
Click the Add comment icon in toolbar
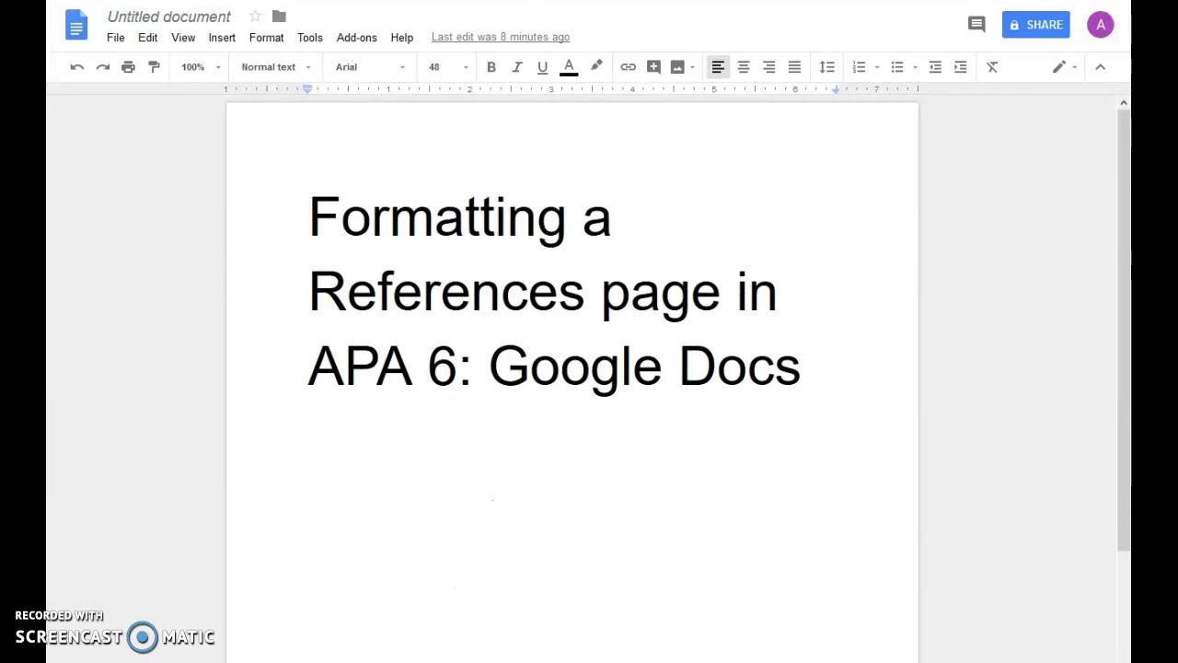point(653,67)
